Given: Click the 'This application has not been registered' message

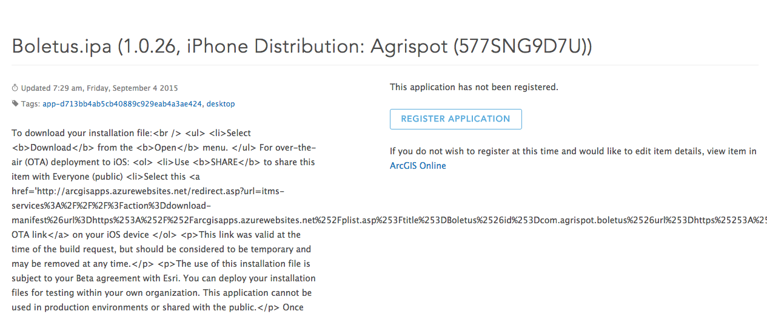Looking at the screenshot, I should [474, 87].
